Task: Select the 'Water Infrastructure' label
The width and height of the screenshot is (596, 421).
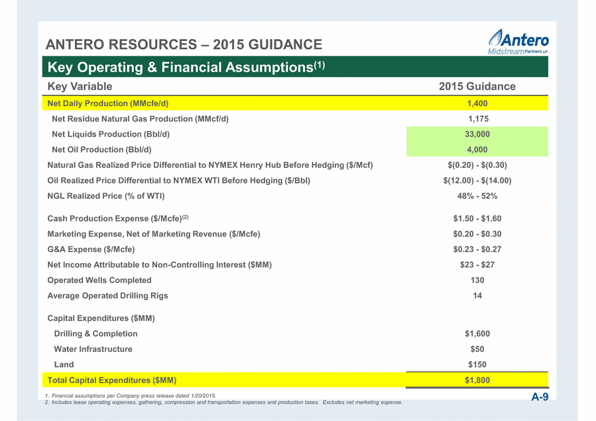Action: pos(93,349)
